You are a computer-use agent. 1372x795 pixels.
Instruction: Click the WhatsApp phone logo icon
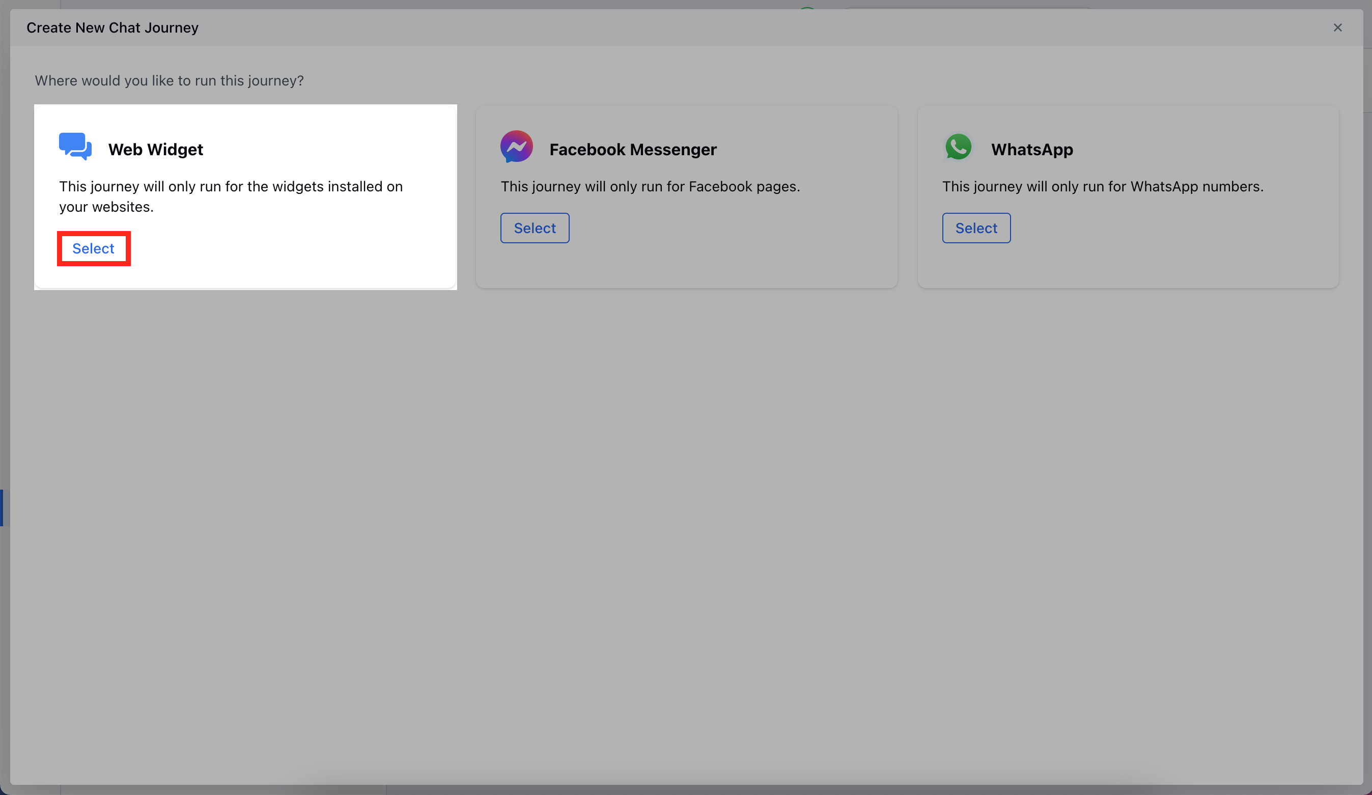958,147
